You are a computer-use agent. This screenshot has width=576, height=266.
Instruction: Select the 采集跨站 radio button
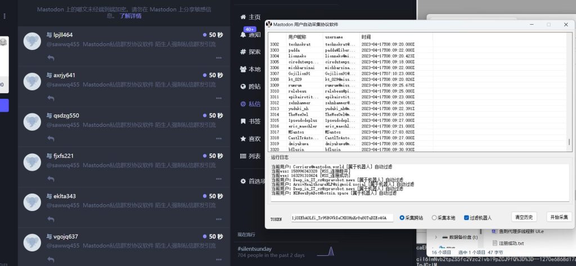coord(402,218)
